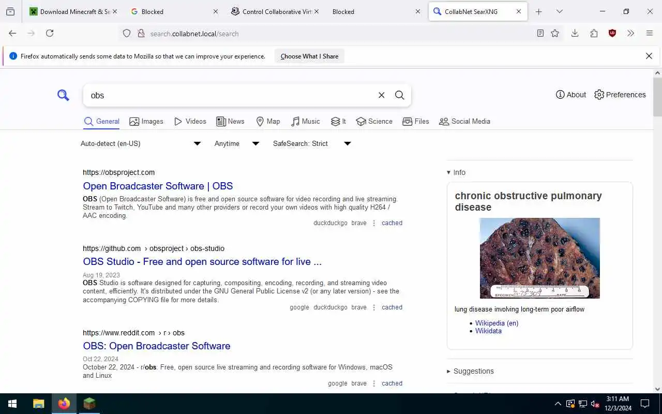Open OBS Studio GitHub result link
This screenshot has height=414, width=662.
pos(202,261)
